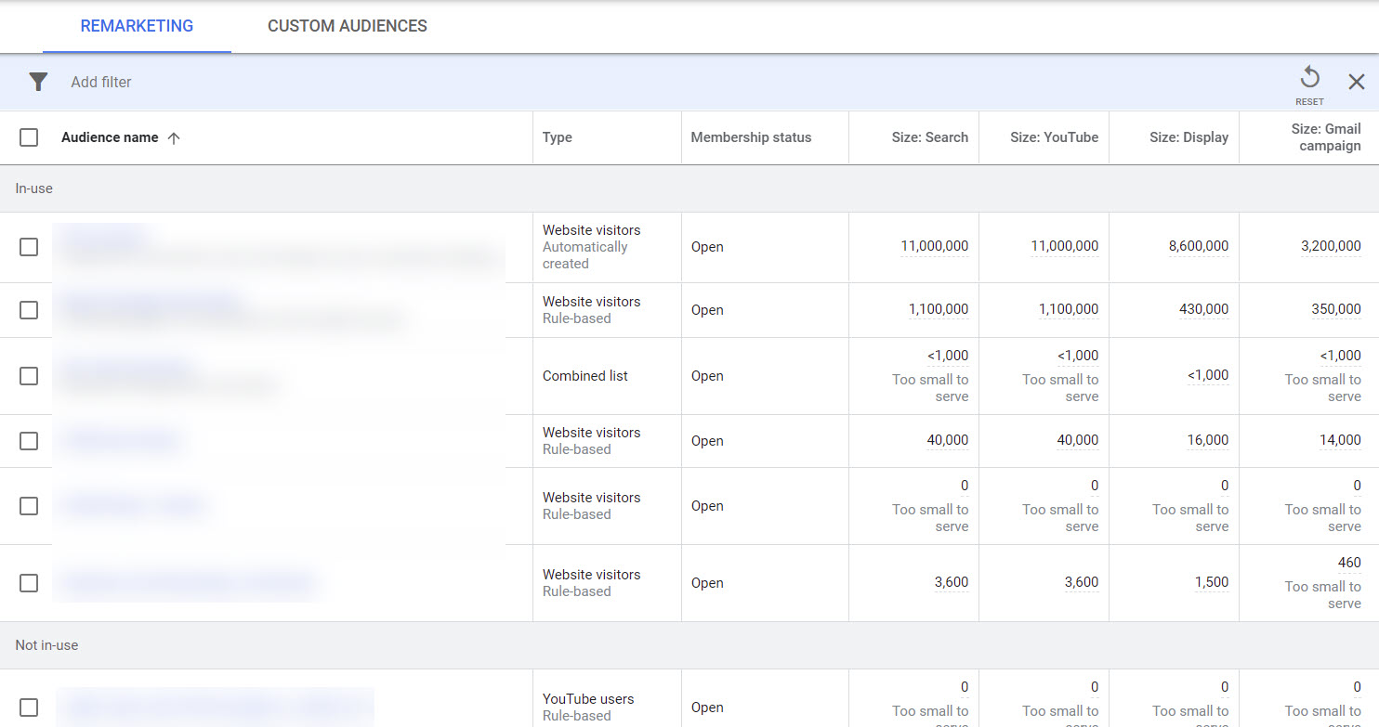This screenshot has width=1379, height=727.
Task: Open the 16,000 Display size link
Action: [1207, 439]
